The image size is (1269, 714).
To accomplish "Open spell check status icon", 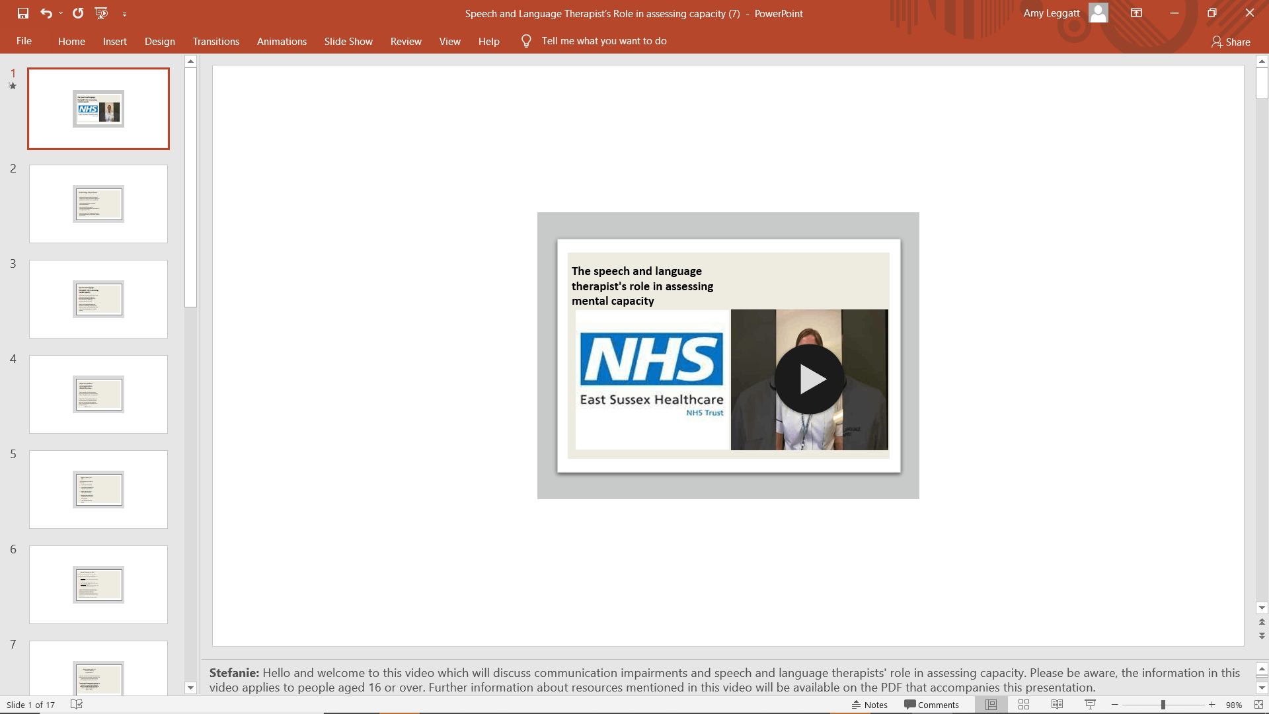I will click(x=77, y=705).
